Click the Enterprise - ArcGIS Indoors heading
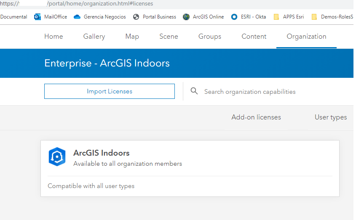Viewport: 356px width, 220px height. click(107, 63)
